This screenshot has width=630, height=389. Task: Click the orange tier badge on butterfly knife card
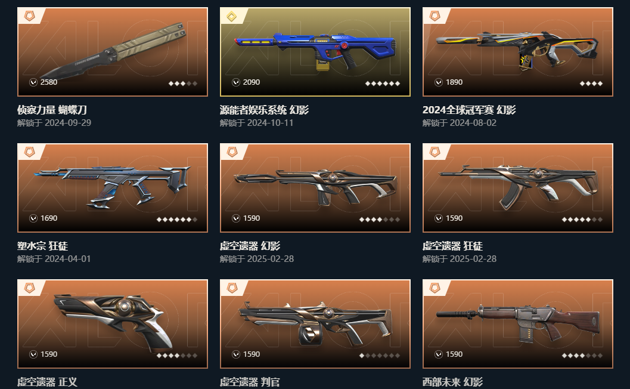pos(29,16)
